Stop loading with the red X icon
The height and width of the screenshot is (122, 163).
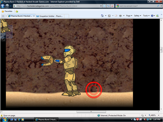tap(112, 6)
